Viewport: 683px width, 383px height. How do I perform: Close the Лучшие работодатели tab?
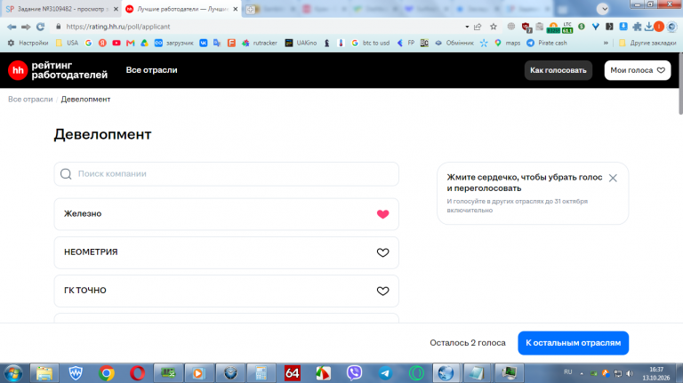click(235, 9)
